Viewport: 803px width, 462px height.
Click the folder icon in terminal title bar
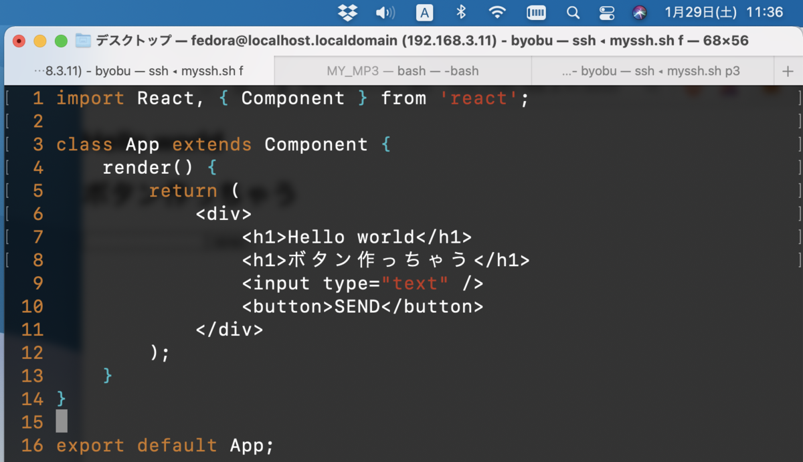tap(83, 40)
